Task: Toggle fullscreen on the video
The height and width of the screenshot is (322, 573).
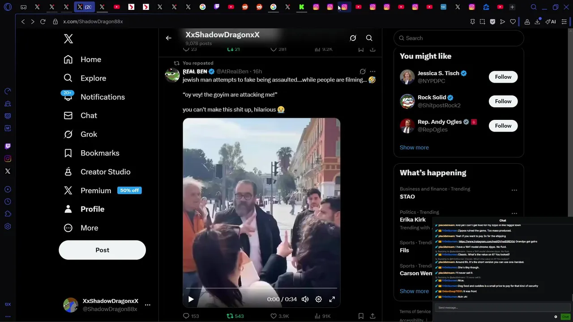Action: (x=332, y=299)
